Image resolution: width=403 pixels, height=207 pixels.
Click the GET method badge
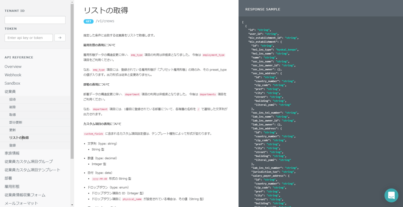pyautogui.click(x=89, y=21)
